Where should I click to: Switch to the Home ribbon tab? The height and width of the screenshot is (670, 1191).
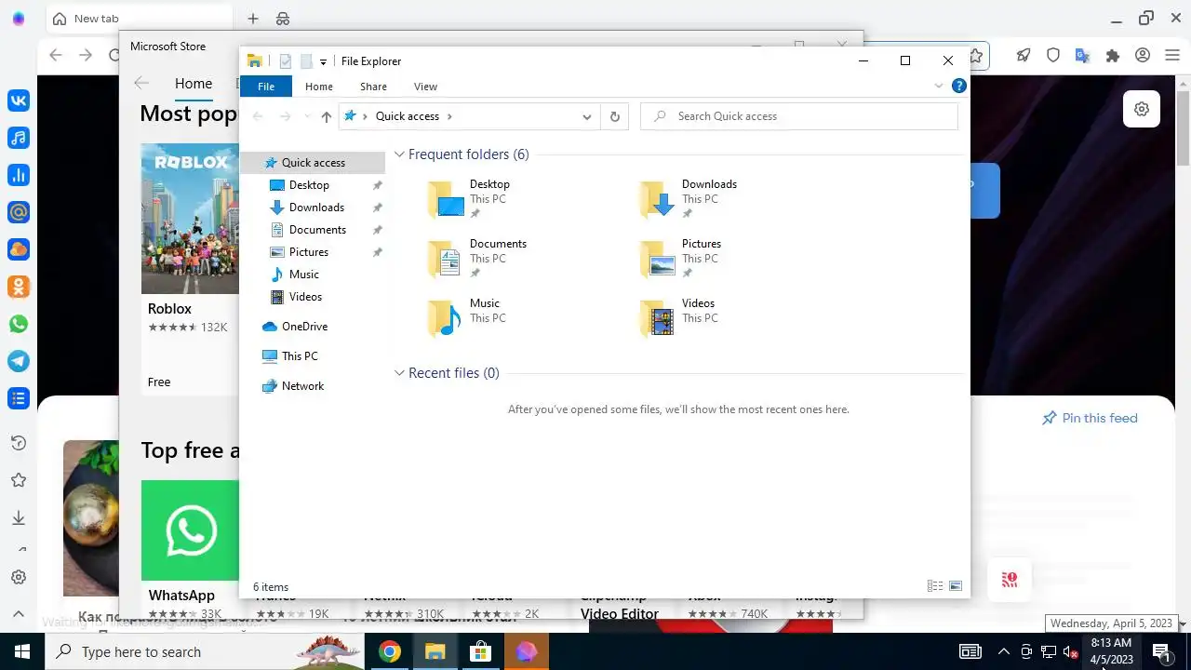coord(319,87)
